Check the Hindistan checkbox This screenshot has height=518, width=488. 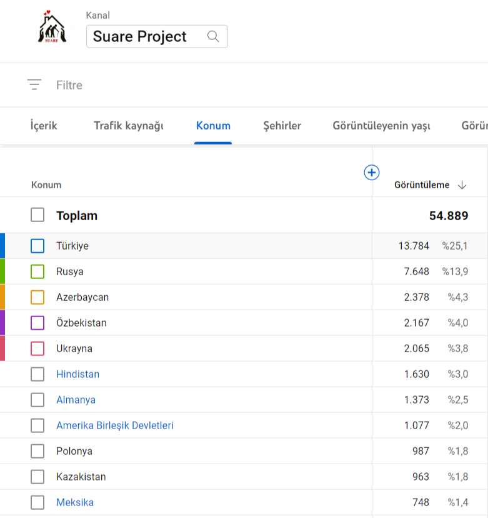37,374
